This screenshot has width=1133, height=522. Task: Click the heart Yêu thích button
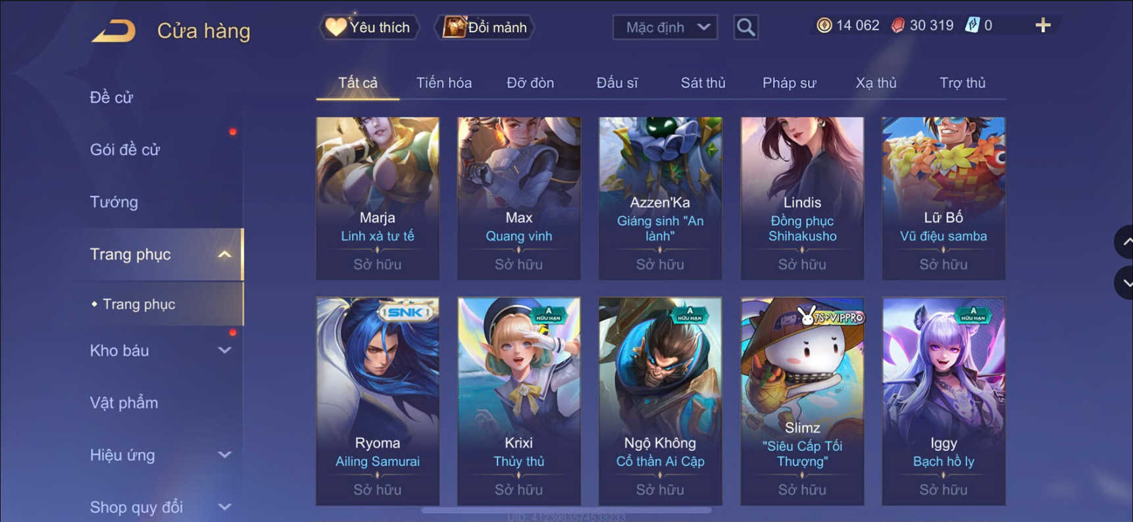click(x=368, y=27)
